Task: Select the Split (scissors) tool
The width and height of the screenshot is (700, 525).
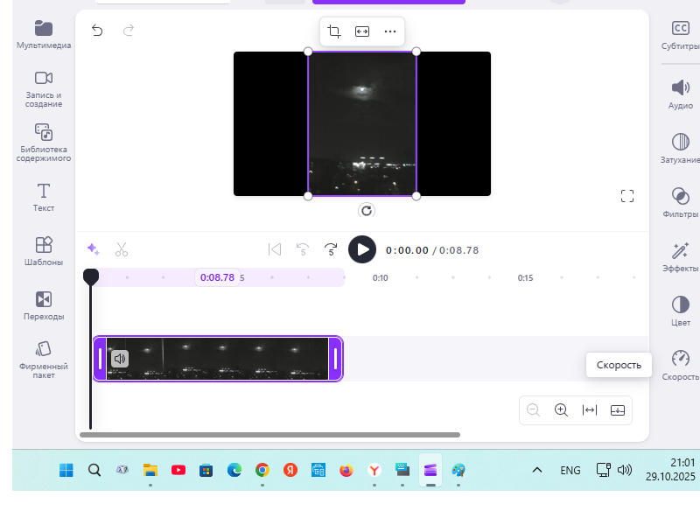Action: tap(122, 249)
